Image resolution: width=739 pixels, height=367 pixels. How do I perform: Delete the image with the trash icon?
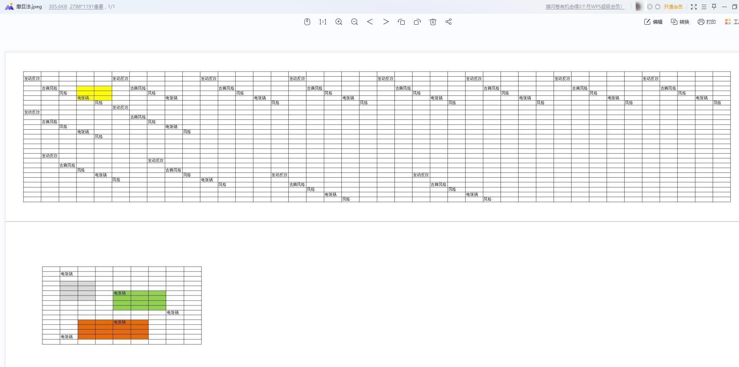[433, 22]
